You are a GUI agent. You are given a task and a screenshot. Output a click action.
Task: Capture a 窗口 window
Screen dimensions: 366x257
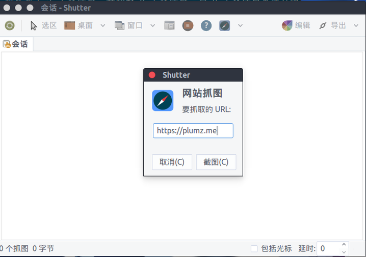tap(128, 25)
